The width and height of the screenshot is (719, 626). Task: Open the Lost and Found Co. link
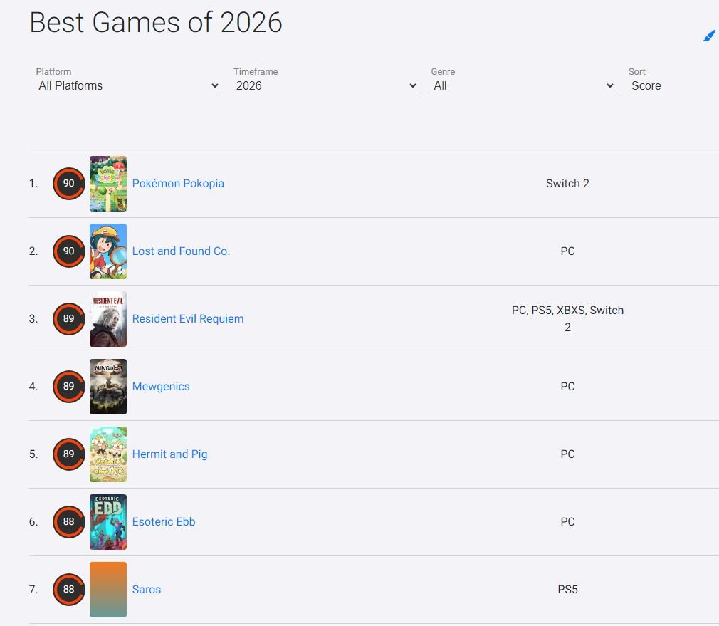pos(181,251)
